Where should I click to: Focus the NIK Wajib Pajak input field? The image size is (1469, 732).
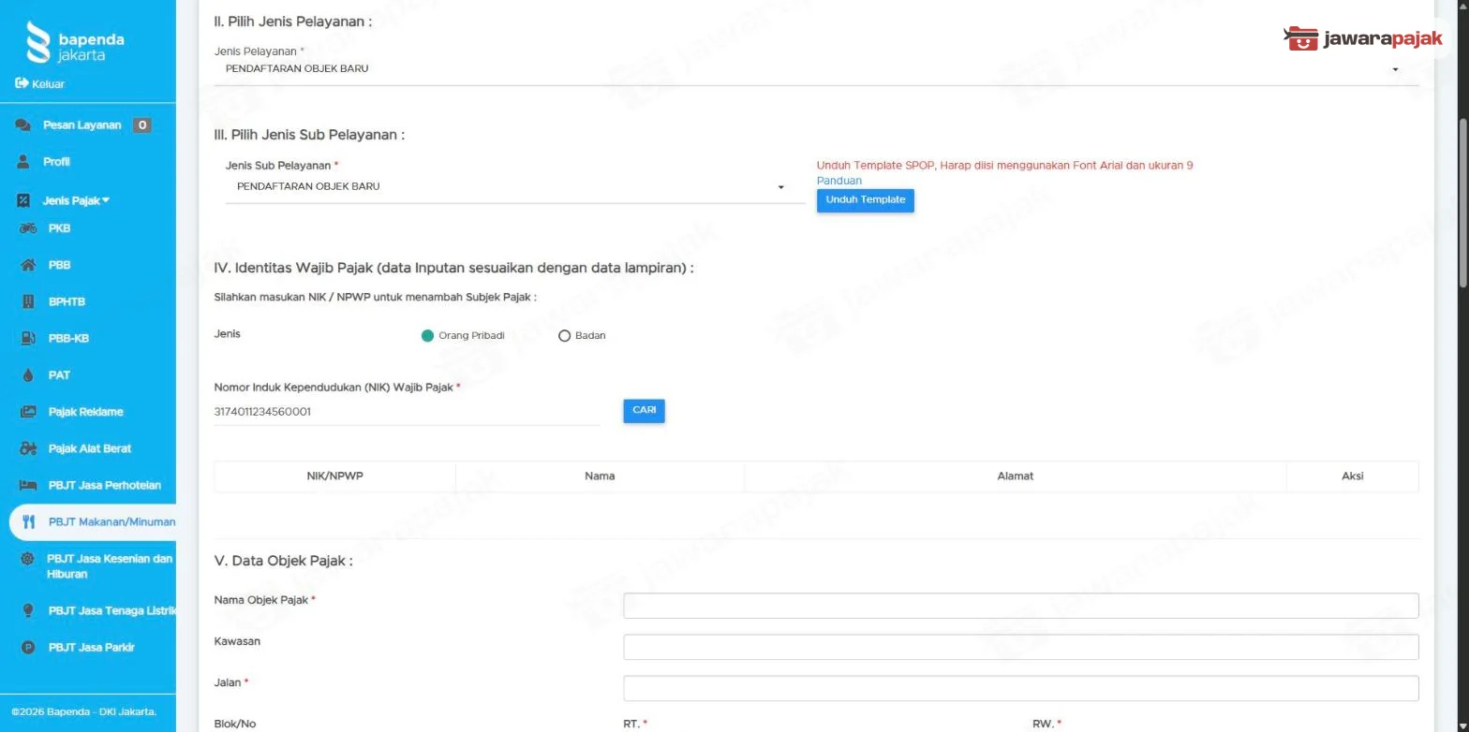pyautogui.click(x=407, y=411)
